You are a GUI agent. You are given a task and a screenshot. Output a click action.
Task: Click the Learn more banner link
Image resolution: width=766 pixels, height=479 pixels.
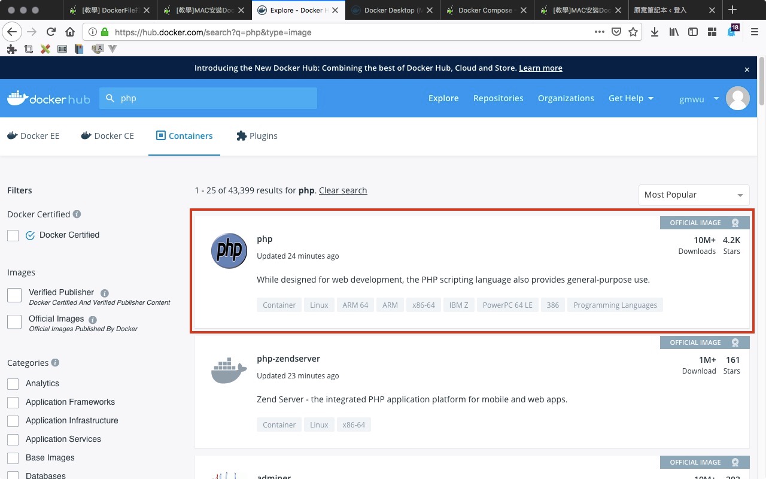click(x=540, y=68)
